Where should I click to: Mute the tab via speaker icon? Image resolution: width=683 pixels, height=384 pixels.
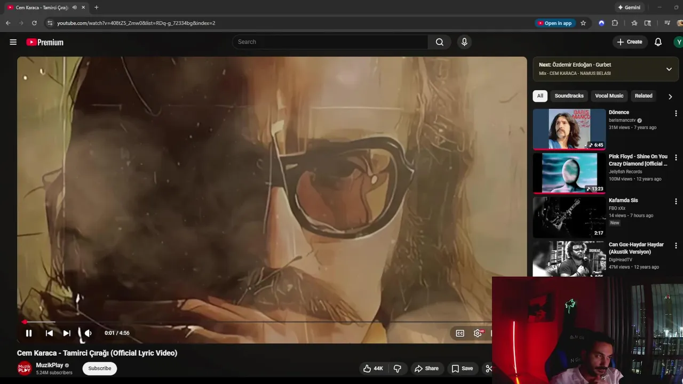74,7
